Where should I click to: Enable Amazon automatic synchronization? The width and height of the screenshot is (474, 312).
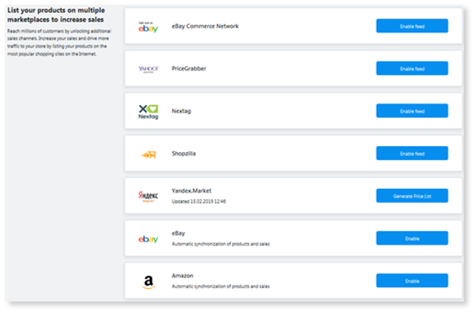412,281
